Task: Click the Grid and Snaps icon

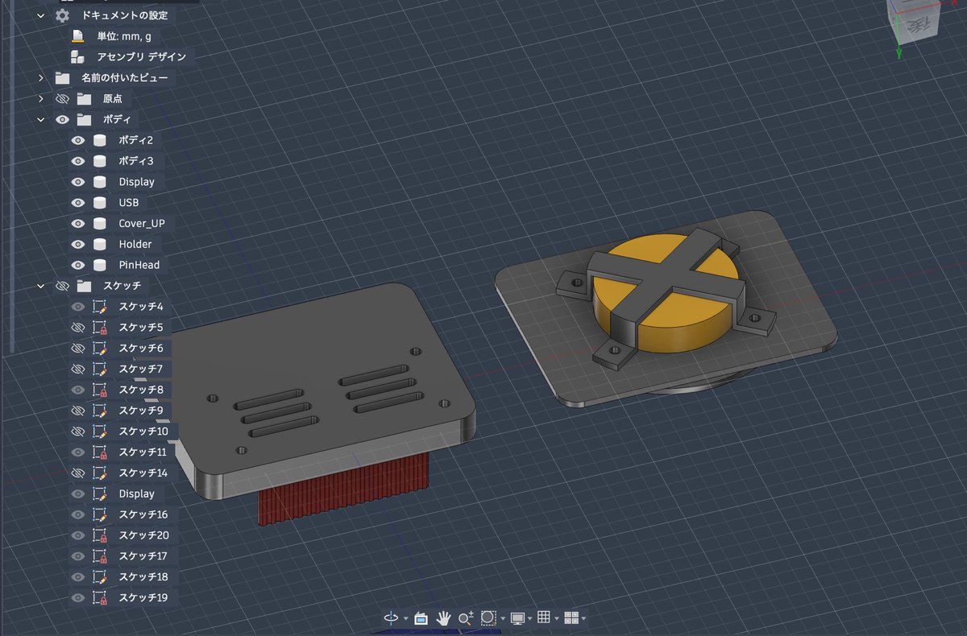Action: pyautogui.click(x=544, y=617)
